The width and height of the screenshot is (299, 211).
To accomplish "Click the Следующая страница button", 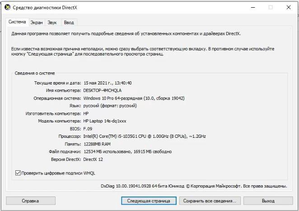I will [148, 201].
